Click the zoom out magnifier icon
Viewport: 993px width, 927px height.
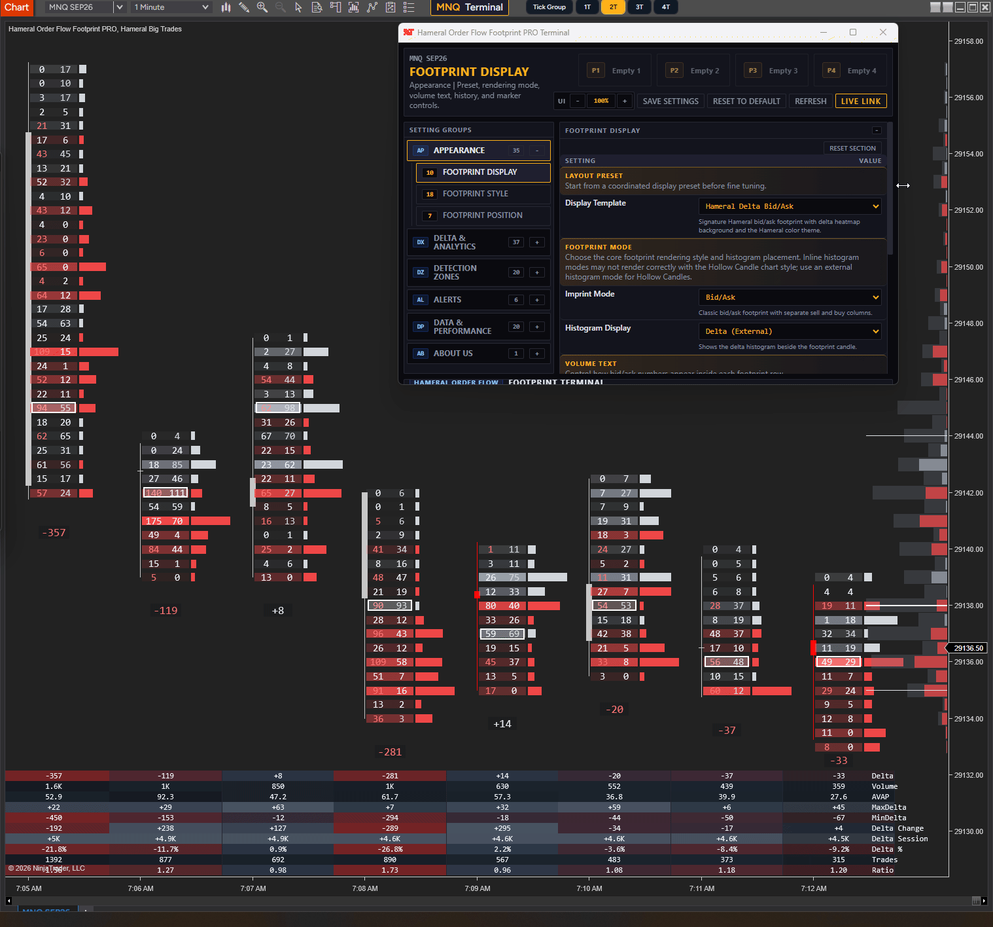pyautogui.click(x=281, y=7)
